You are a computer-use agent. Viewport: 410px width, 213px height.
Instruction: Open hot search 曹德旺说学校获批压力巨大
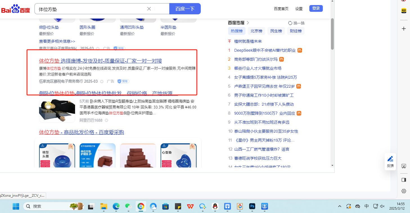click(x=258, y=158)
